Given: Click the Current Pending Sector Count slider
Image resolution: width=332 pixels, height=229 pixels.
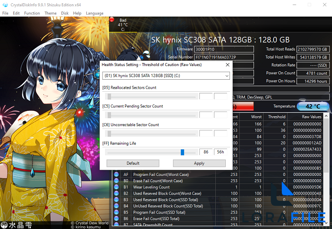Looking at the screenshot, I should pos(151,115).
